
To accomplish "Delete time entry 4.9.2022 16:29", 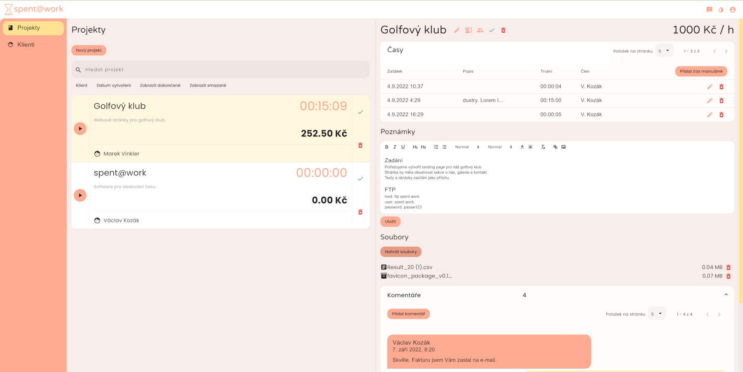I will click(x=722, y=115).
